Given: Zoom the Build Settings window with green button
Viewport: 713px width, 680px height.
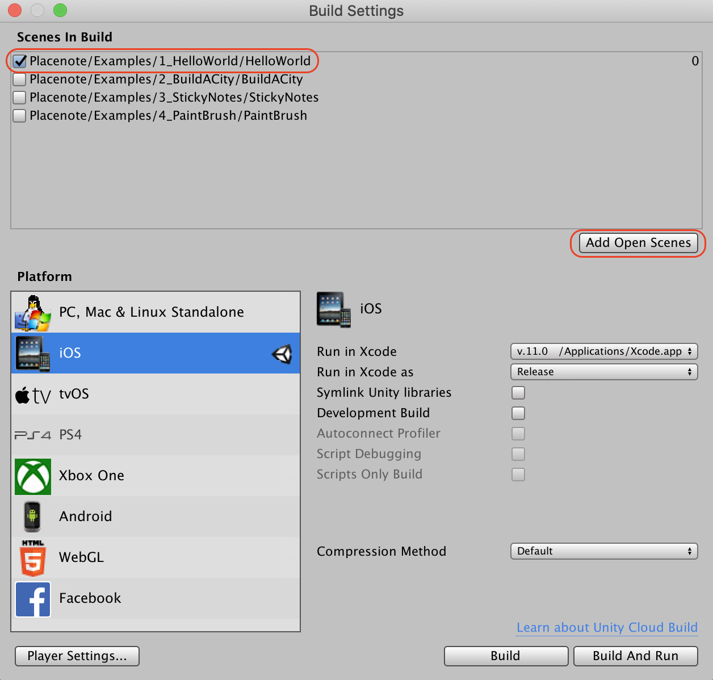Looking at the screenshot, I should 60,10.
